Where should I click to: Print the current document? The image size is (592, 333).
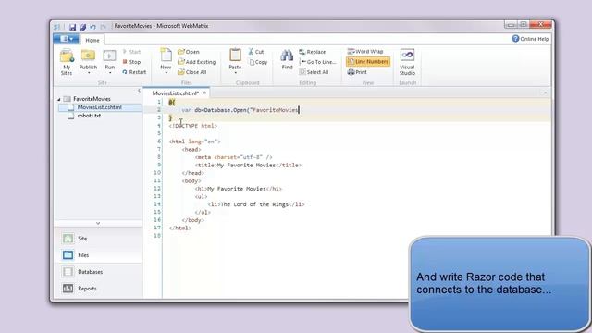pos(357,72)
